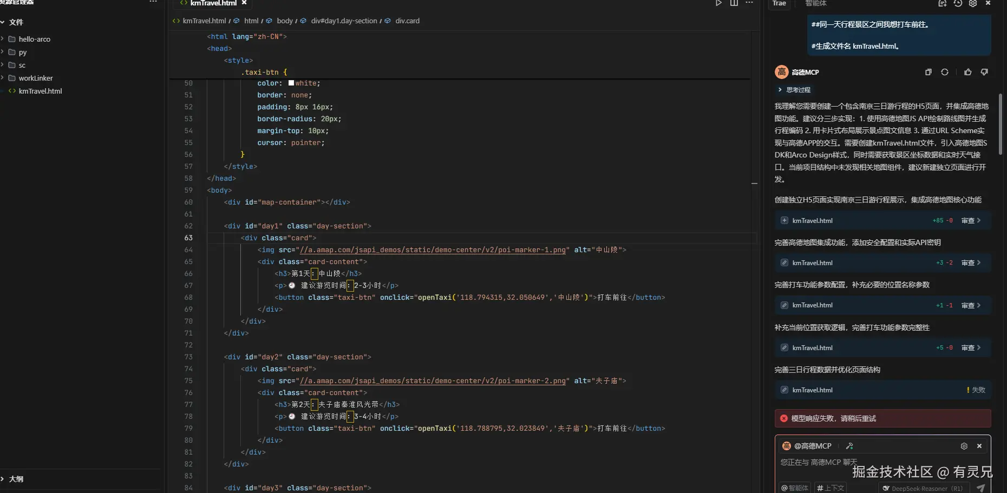Viewport: 1007px width, 493px height.
Task: Click the sticky .taxi-btn selector line
Action: tap(264, 73)
